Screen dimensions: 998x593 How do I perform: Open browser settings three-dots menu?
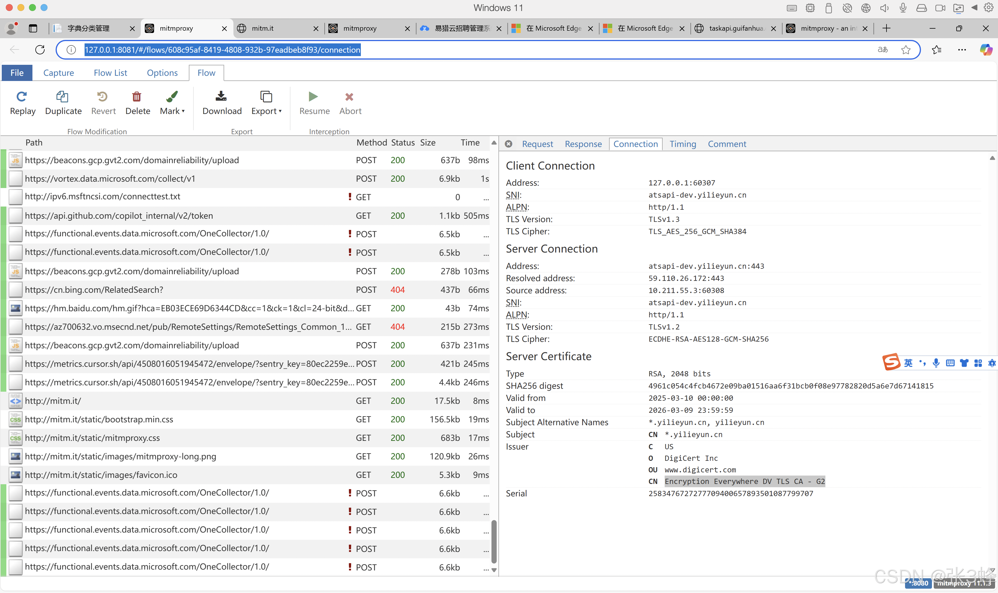(x=962, y=49)
